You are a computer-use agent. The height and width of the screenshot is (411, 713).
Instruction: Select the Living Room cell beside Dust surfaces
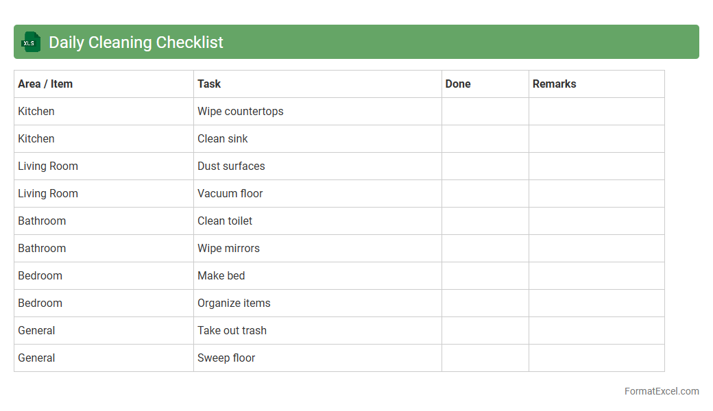(x=48, y=166)
